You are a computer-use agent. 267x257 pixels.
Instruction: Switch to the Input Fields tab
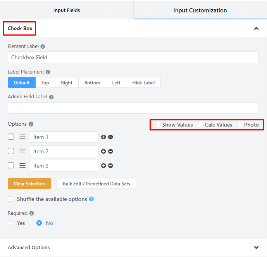click(67, 10)
